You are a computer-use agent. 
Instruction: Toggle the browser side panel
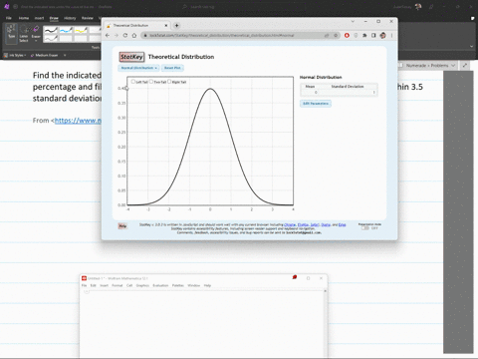coord(373,35)
